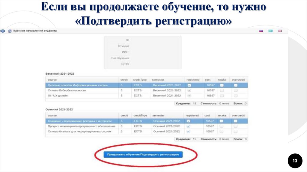Toggle overcredit checkbox for UI / UX дизайн
The height and width of the screenshot is (172, 307).
(x=236, y=96)
